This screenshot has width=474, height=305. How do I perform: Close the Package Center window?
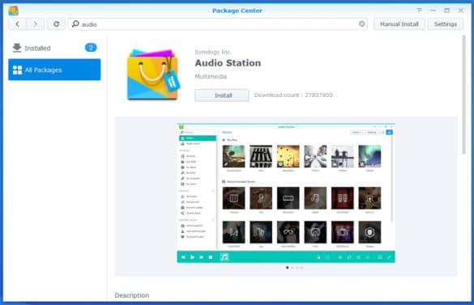click(461, 11)
